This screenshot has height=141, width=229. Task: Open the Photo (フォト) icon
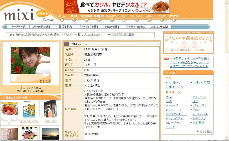coord(124,20)
